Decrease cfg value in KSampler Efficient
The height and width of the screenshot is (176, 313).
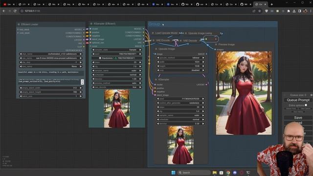93,66
